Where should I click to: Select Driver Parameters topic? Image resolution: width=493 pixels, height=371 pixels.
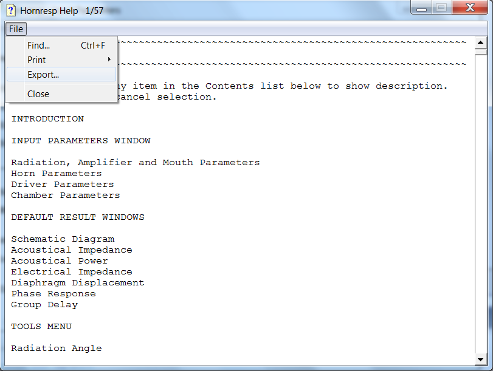63,185
